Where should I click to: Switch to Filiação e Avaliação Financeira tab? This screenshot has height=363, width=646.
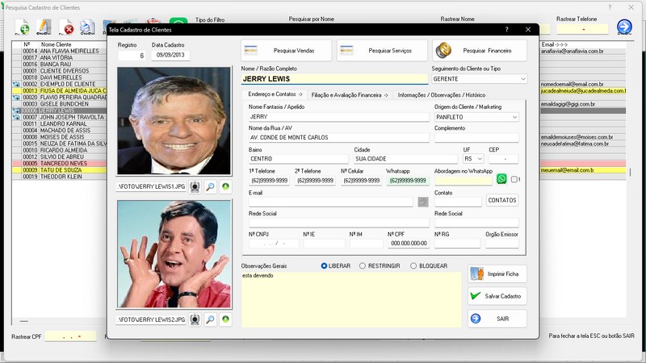[350, 94]
